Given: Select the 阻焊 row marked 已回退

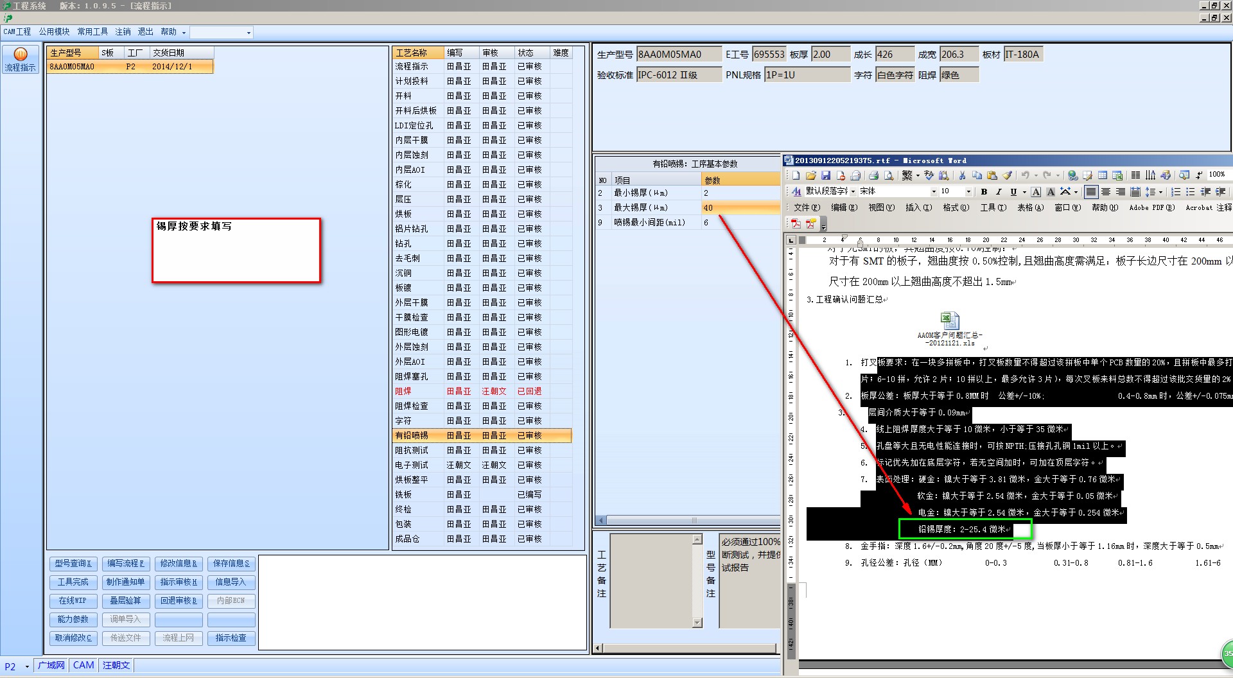Looking at the screenshot, I should pyautogui.click(x=482, y=391).
